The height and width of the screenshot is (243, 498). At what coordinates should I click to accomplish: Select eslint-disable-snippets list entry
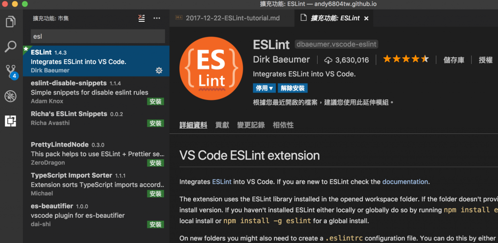tap(96, 92)
